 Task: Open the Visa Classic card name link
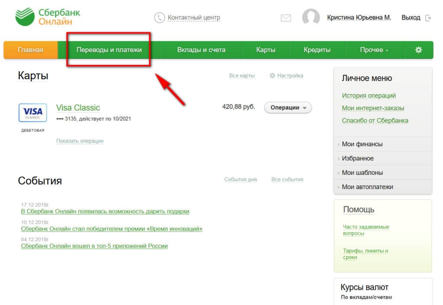coord(78,108)
